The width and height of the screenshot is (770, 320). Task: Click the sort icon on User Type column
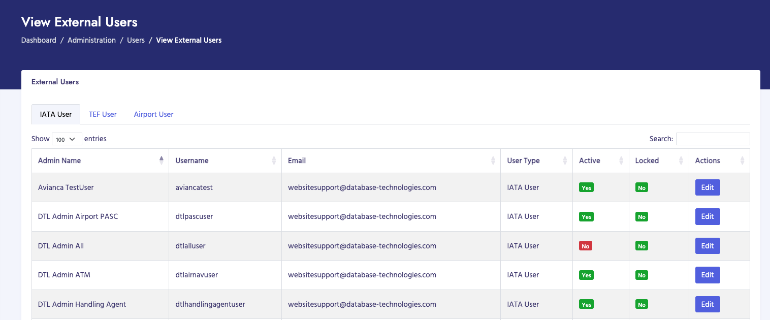[x=565, y=160]
